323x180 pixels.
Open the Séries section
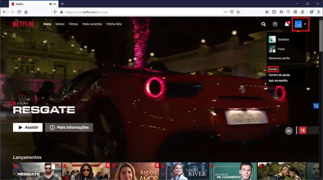[60, 24]
